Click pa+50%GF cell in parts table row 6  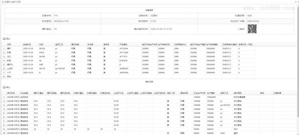[x=60, y=68]
